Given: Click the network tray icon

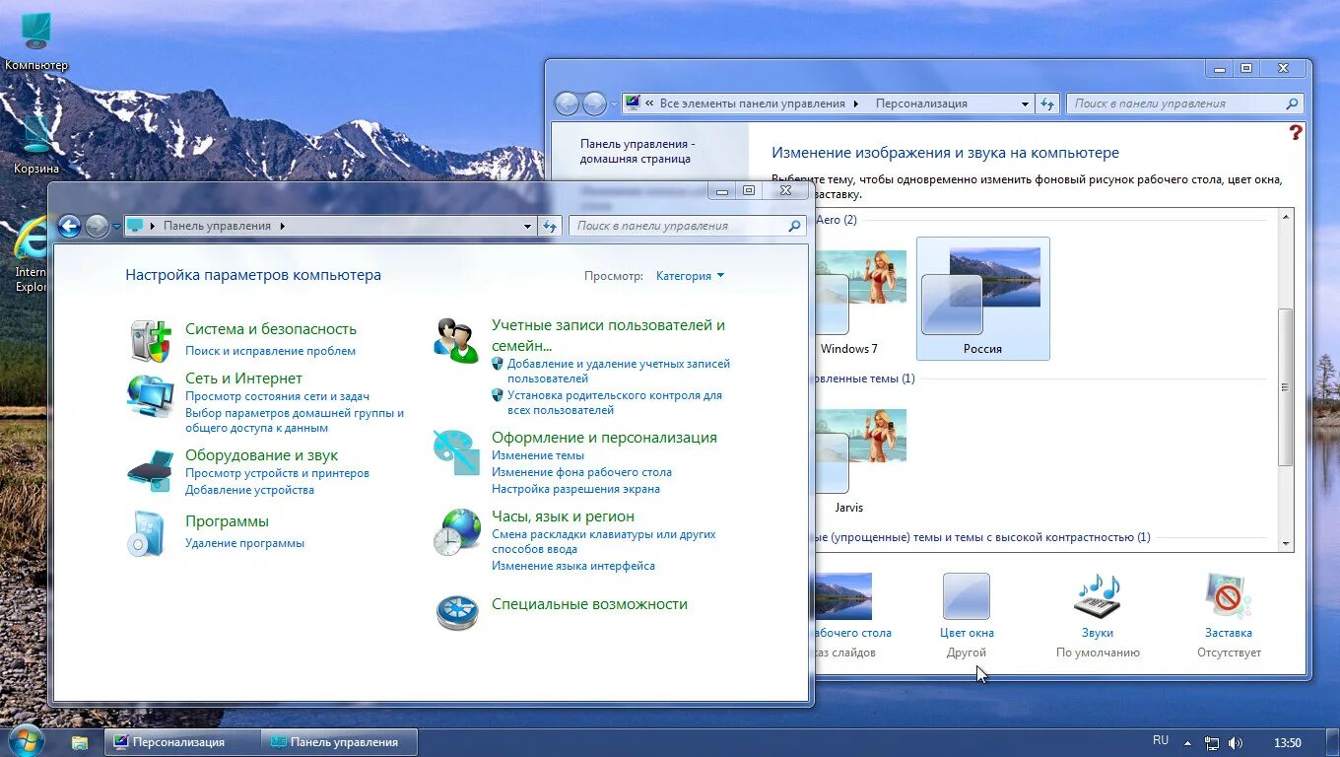Looking at the screenshot, I should [x=1212, y=742].
